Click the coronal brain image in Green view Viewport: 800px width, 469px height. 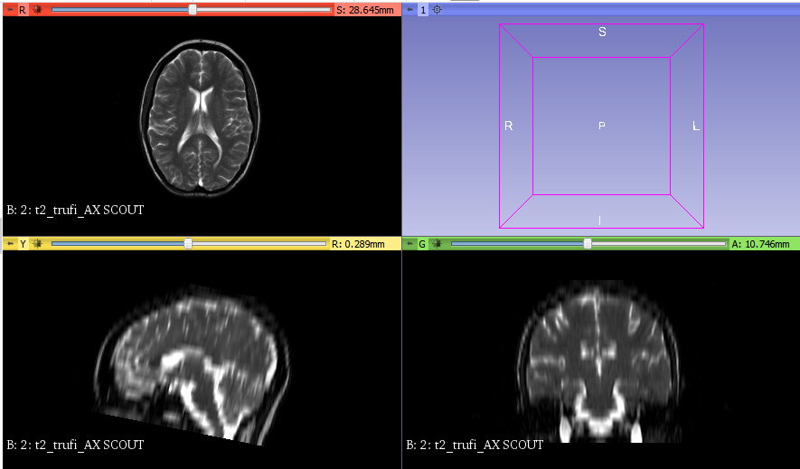598,361
